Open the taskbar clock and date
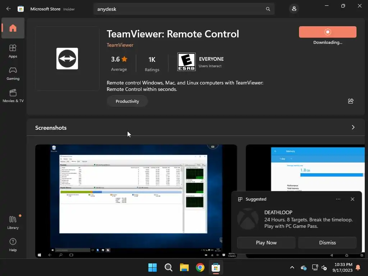 (x=342, y=267)
